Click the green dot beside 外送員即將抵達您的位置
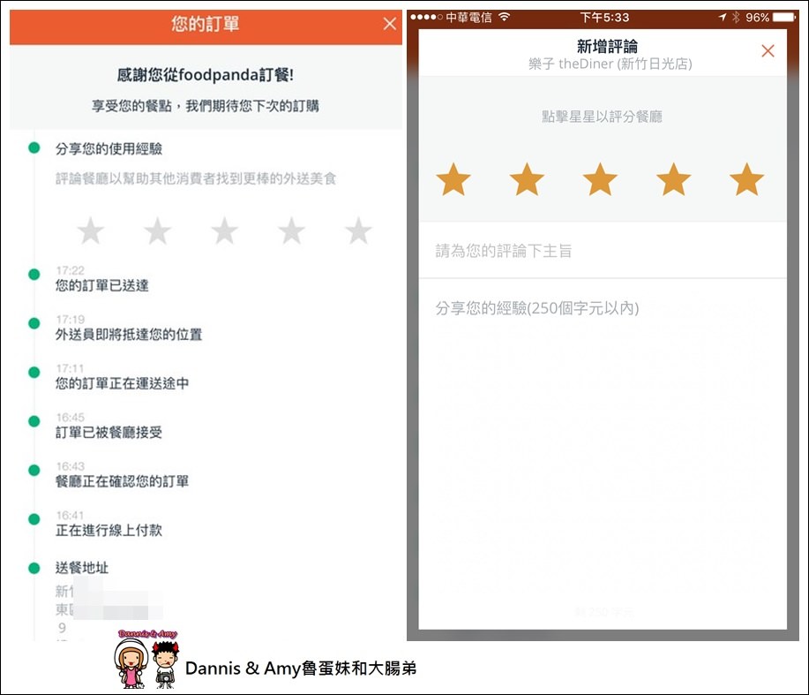 (x=34, y=323)
